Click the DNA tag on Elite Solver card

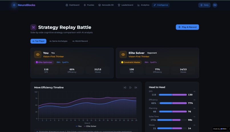pyautogui.click(x=151, y=62)
